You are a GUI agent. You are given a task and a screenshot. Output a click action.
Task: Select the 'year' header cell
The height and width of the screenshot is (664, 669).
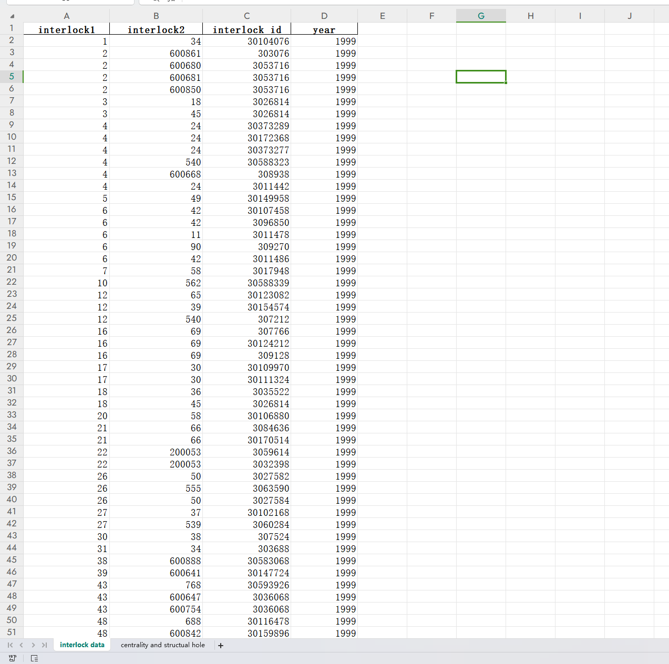324,29
